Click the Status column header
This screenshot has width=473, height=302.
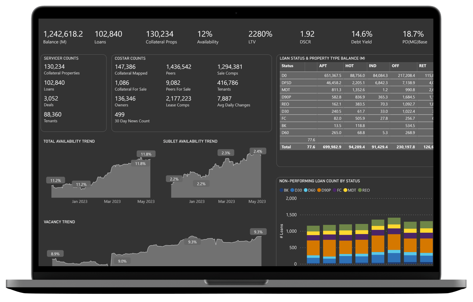pos(287,66)
